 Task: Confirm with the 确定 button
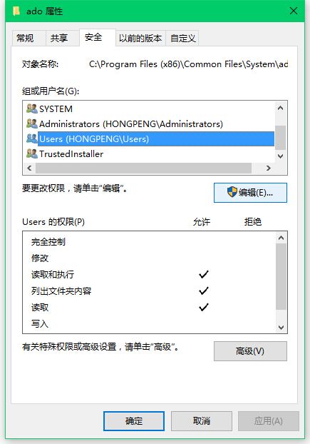click(x=134, y=421)
